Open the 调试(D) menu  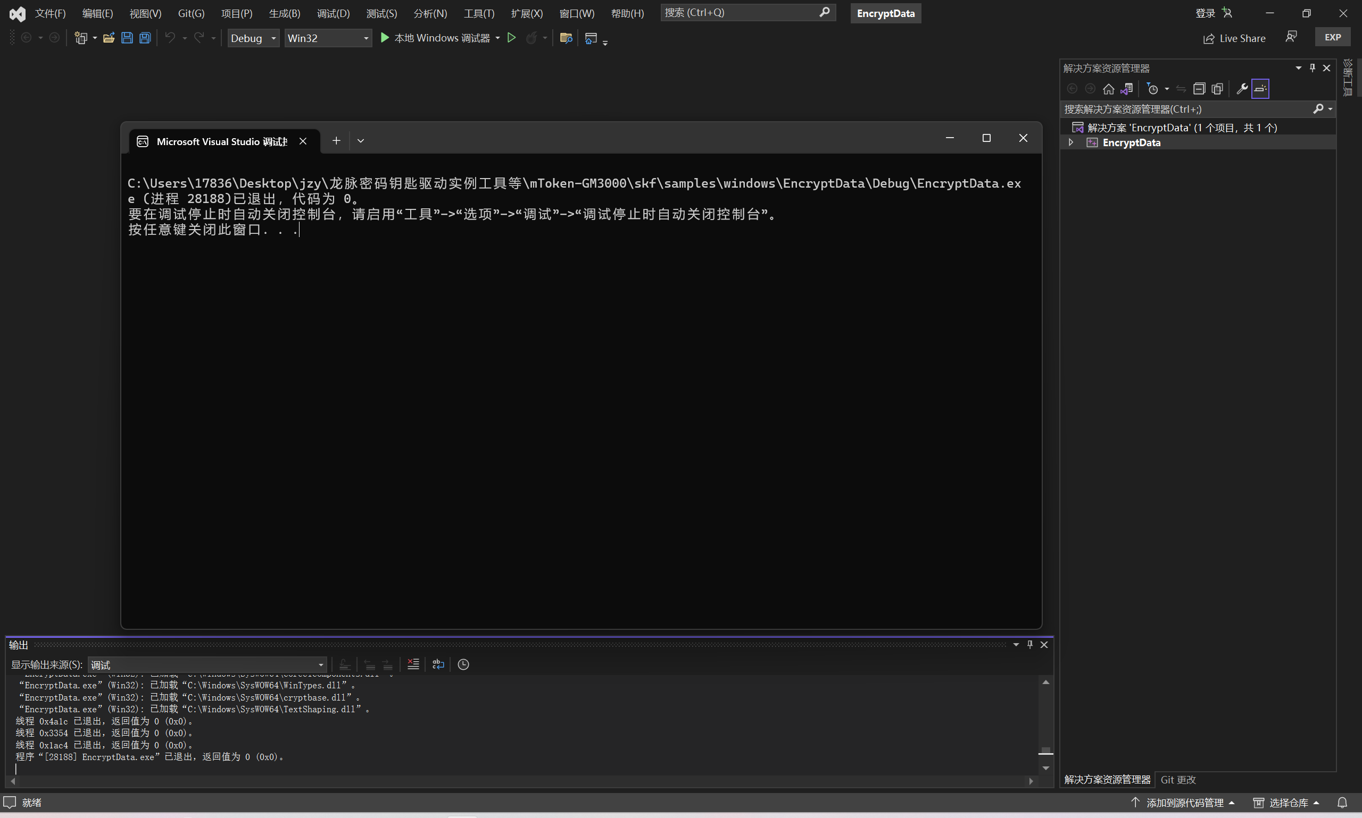[x=333, y=13]
